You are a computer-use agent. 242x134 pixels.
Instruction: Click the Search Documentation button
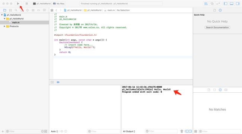point(217,27)
